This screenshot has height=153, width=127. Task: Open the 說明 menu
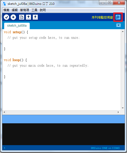pyautogui.click(x=43, y=10)
